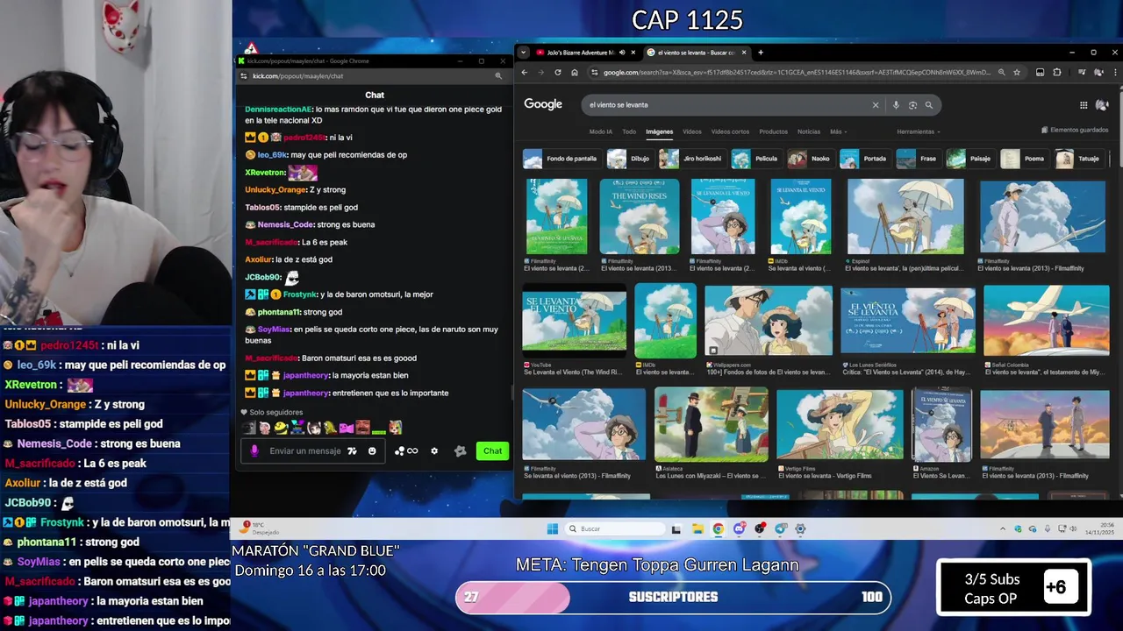Click Task View icon in taskbar
Viewport: 1123px width, 631px height.
(676, 528)
